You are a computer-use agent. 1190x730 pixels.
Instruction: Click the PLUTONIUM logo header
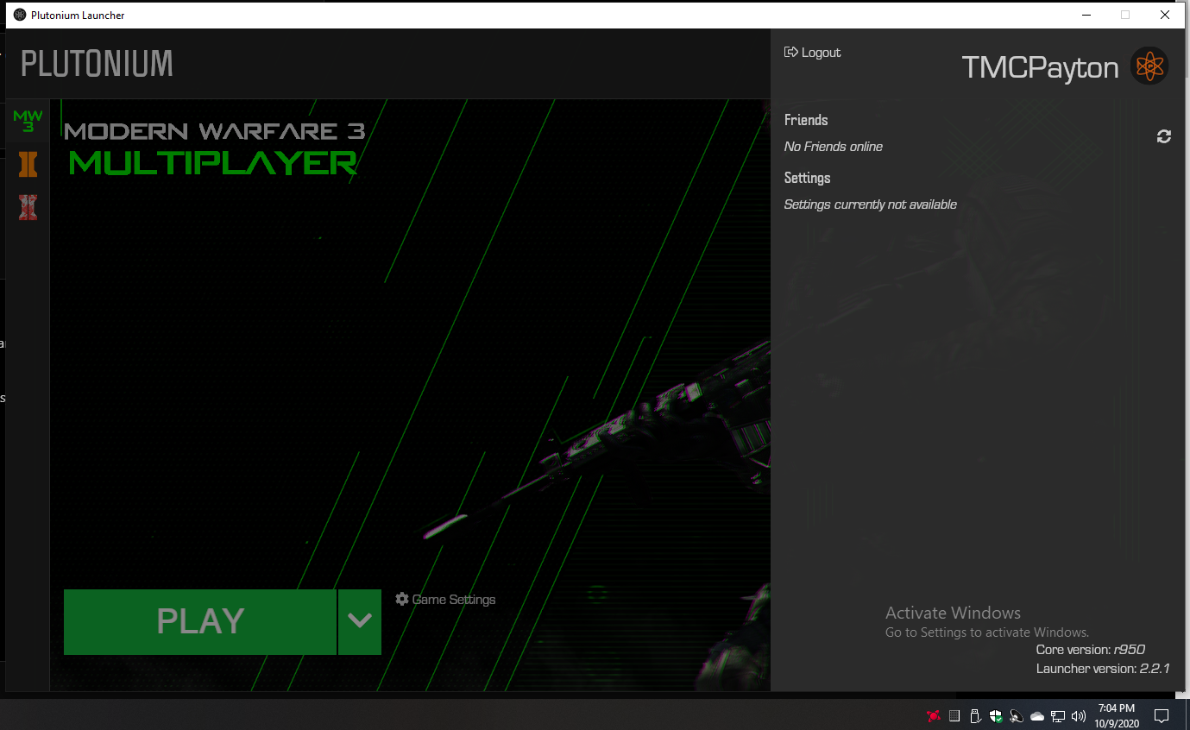[x=97, y=64]
